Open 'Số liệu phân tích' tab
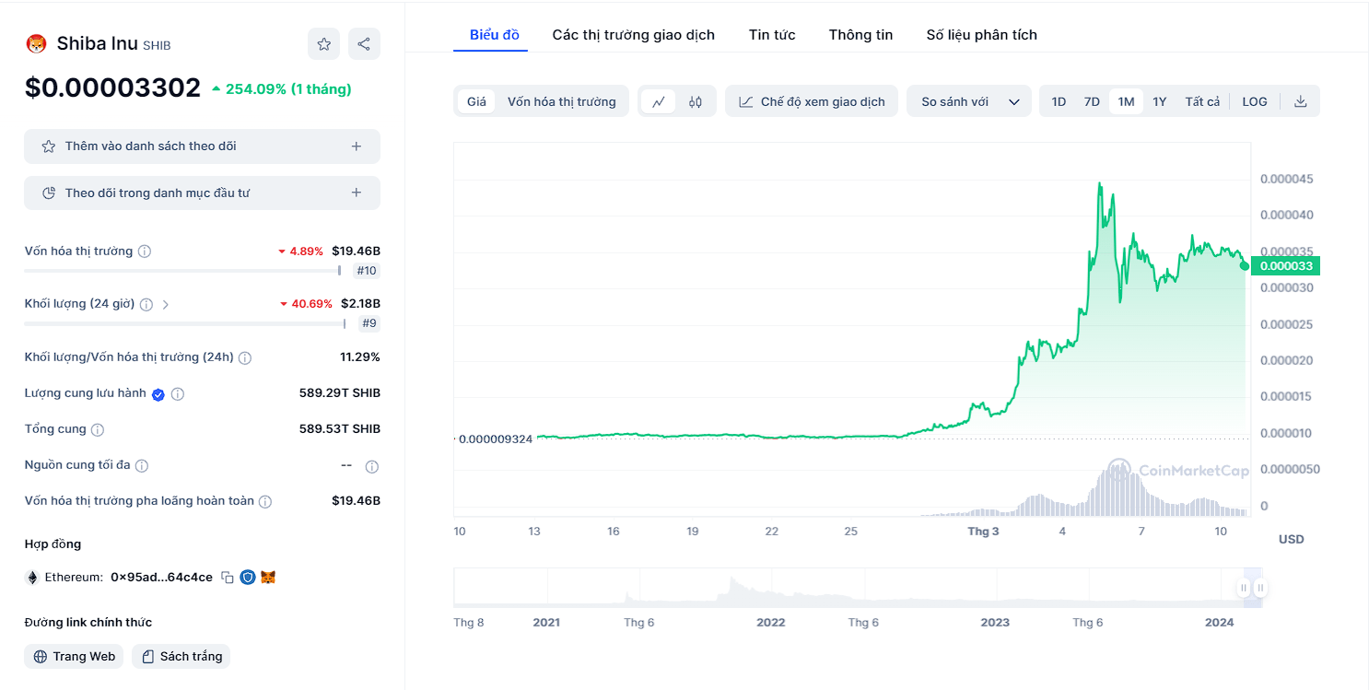 982,35
